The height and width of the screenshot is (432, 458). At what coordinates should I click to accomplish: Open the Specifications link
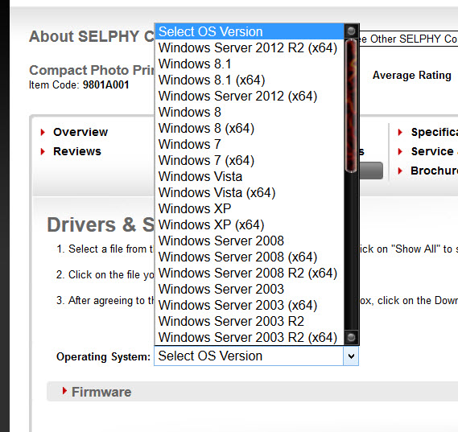pyautogui.click(x=435, y=132)
